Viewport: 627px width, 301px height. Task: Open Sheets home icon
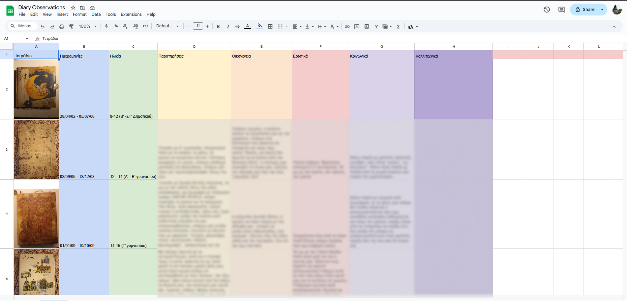[10, 11]
